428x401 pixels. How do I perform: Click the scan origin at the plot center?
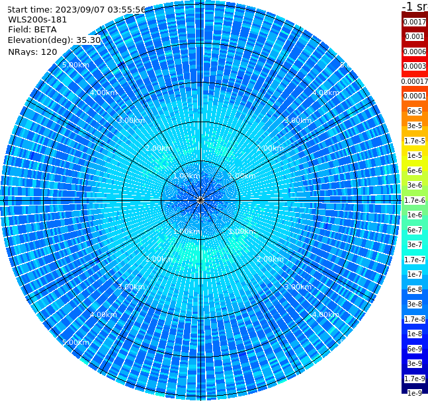200,200
